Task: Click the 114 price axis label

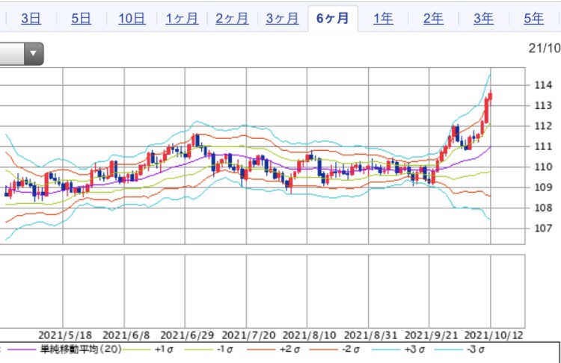Action: [543, 85]
